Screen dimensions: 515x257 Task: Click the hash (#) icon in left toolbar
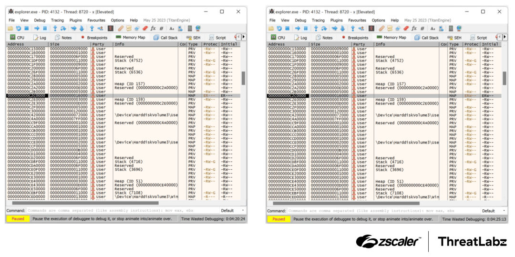(161, 29)
